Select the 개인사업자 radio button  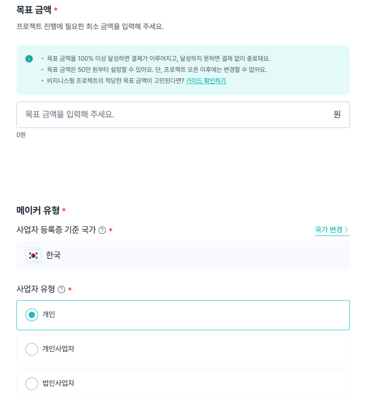pyautogui.click(x=32, y=349)
